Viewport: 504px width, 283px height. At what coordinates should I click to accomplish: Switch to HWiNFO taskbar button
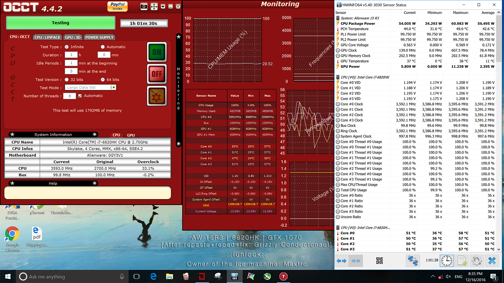[x=234, y=276]
